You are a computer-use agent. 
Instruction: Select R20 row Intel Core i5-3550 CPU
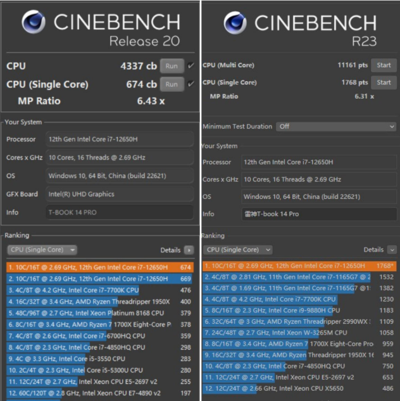click(x=100, y=359)
